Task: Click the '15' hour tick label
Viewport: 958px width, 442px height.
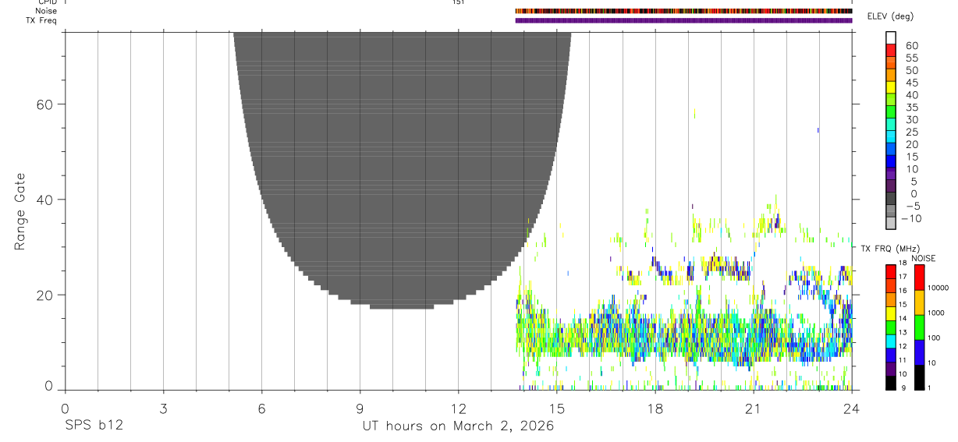Action: point(557,408)
